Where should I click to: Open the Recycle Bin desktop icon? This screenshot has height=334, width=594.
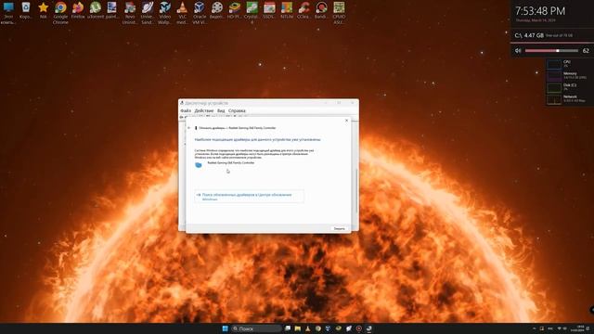[x=25, y=10]
